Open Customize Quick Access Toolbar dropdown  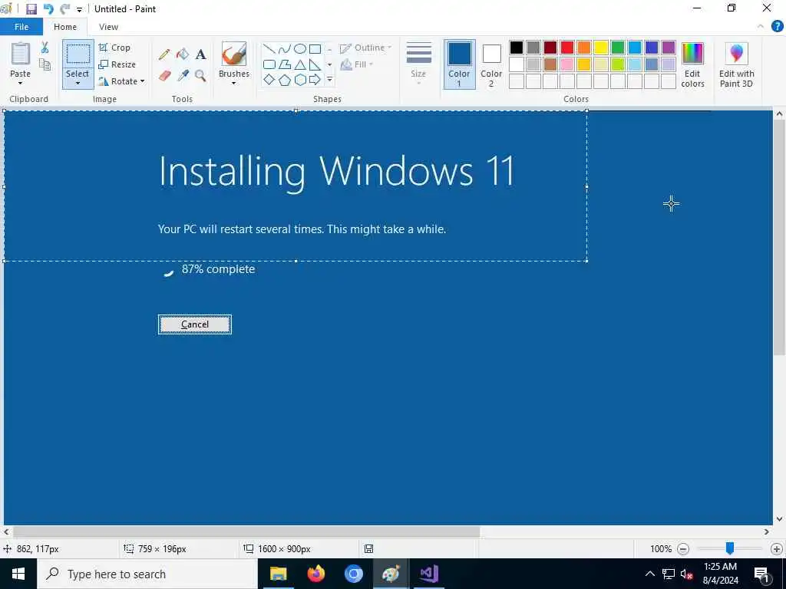click(79, 9)
